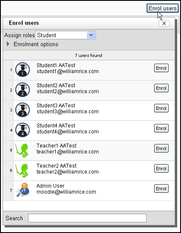
Task: Click Student2 AATest graduate avatar icon
Action: [x=23, y=90]
